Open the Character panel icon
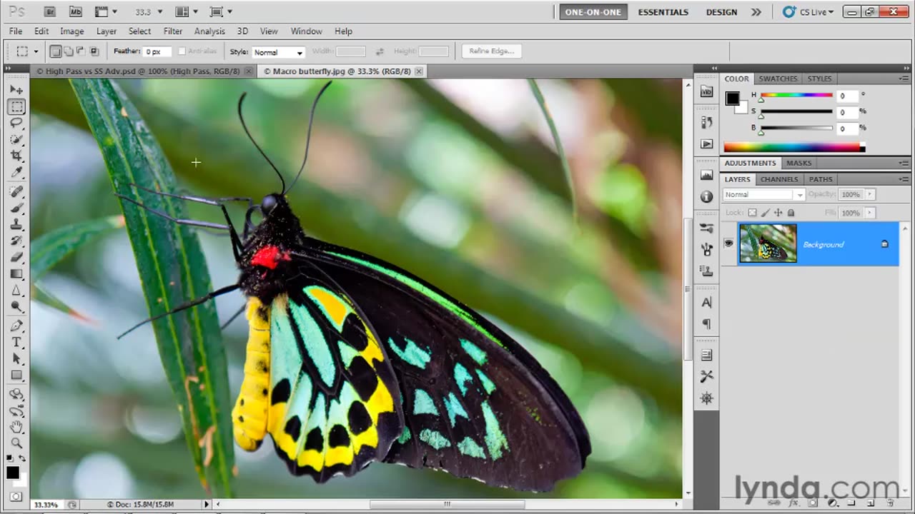Screen dimensions: 915x514 click(707, 303)
